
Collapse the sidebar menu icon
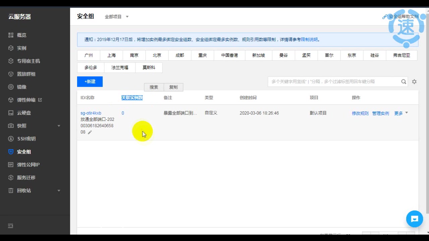tap(11, 226)
